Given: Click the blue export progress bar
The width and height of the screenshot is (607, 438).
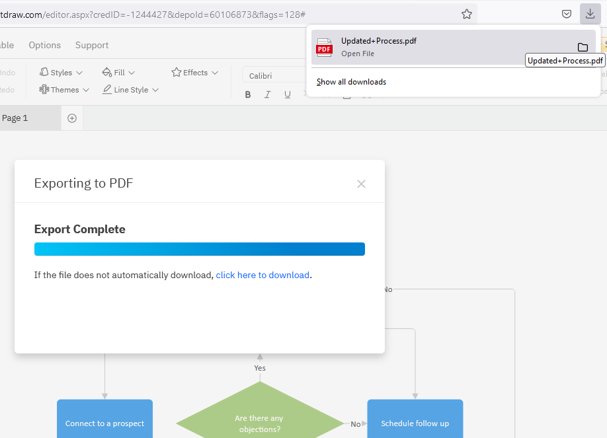Looking at the screenshot, I should click(x=199, y=249).
